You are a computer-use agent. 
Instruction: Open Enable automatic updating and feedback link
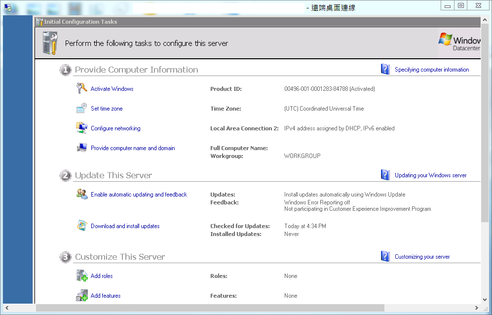point(139,195)
